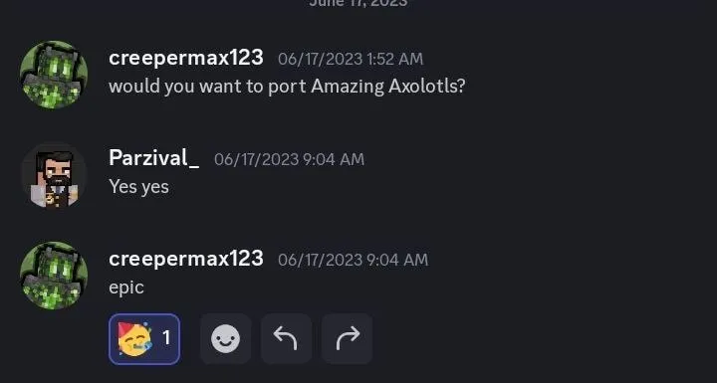The height and width of the screenshot is (383, 717).
Task: Click creepermax123 username above epic
Action: (x=186, y=259)
